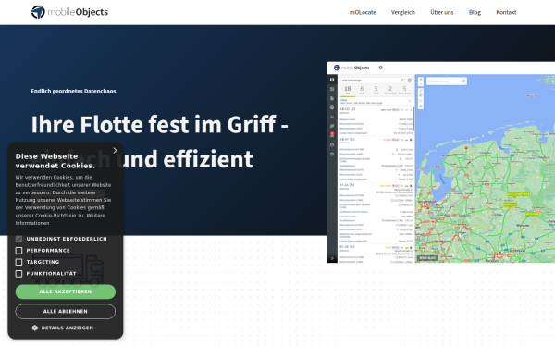The width and height of the screenshot is (555, 347).
Task: Open the Über uns navigation item
Action: [x=442, y=12]
